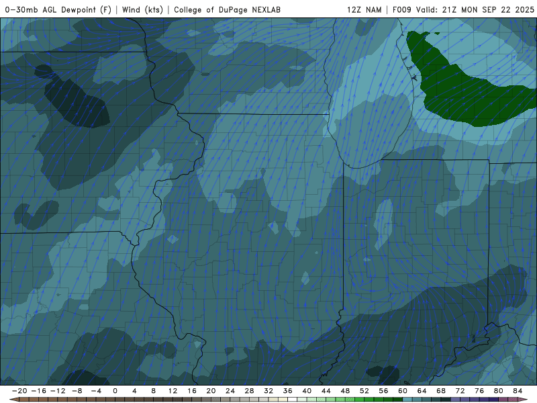This screenshot has height=403, width=537.
Task: Click the 12 label on the color scale
Action: [173, 391]
